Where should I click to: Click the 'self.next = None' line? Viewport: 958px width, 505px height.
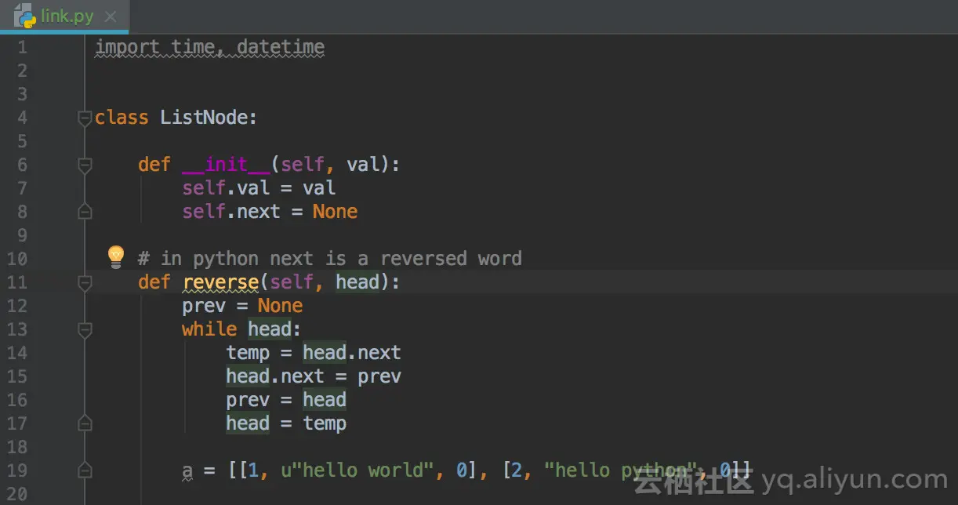pos(270,212)
